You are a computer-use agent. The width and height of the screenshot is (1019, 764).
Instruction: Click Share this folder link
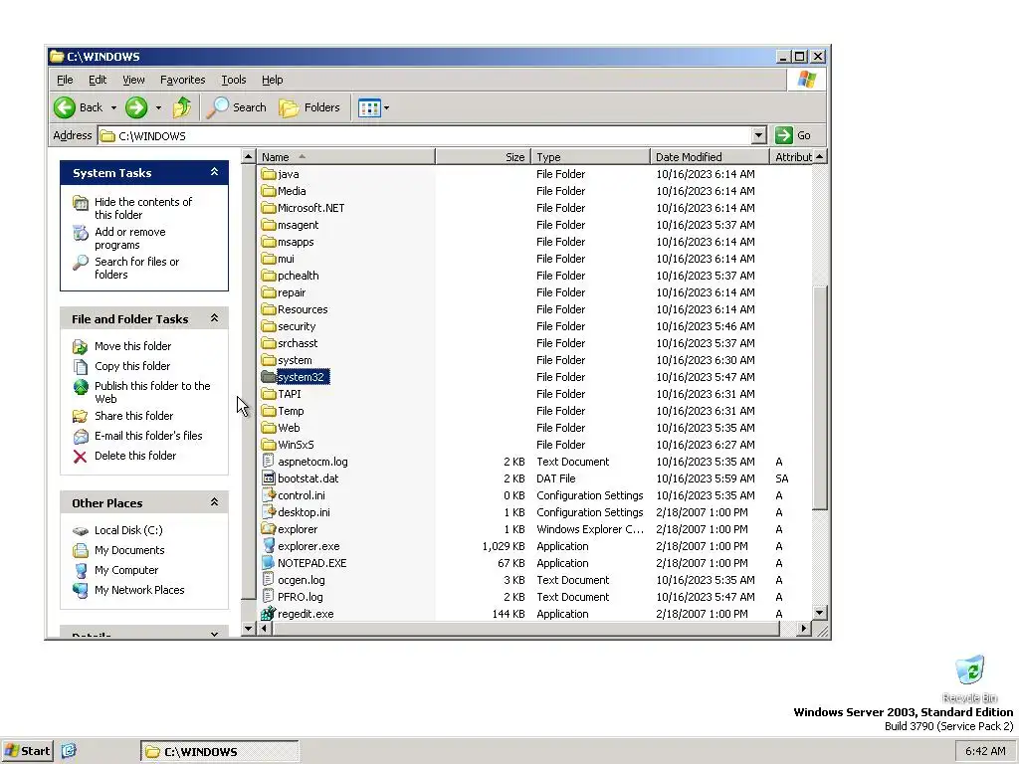(134, 416)
